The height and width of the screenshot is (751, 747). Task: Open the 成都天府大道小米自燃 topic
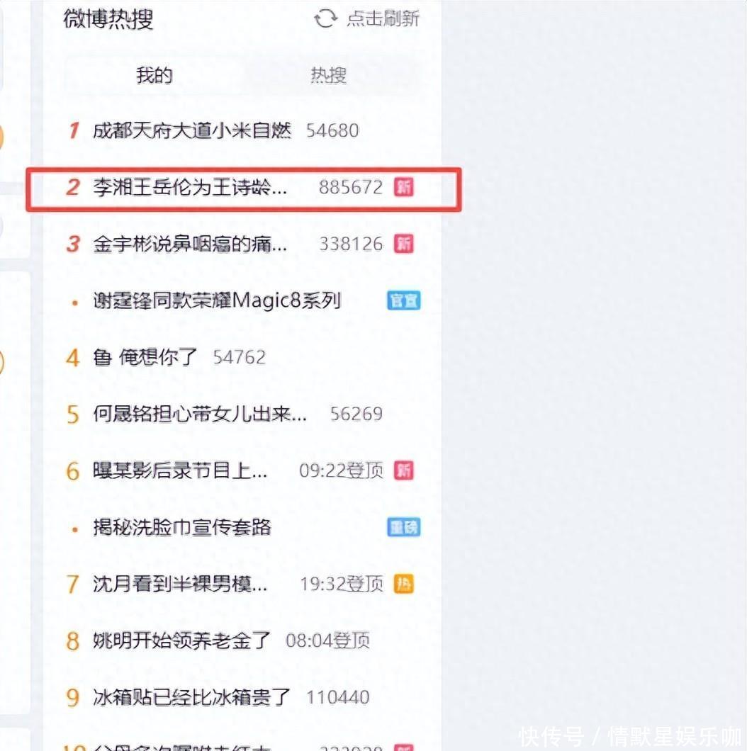coord(191,130)
